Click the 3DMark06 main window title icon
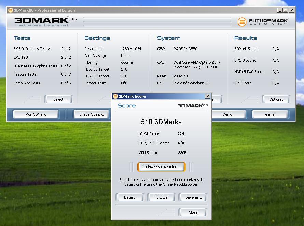The image size is (304, 226). click(11, 10)
